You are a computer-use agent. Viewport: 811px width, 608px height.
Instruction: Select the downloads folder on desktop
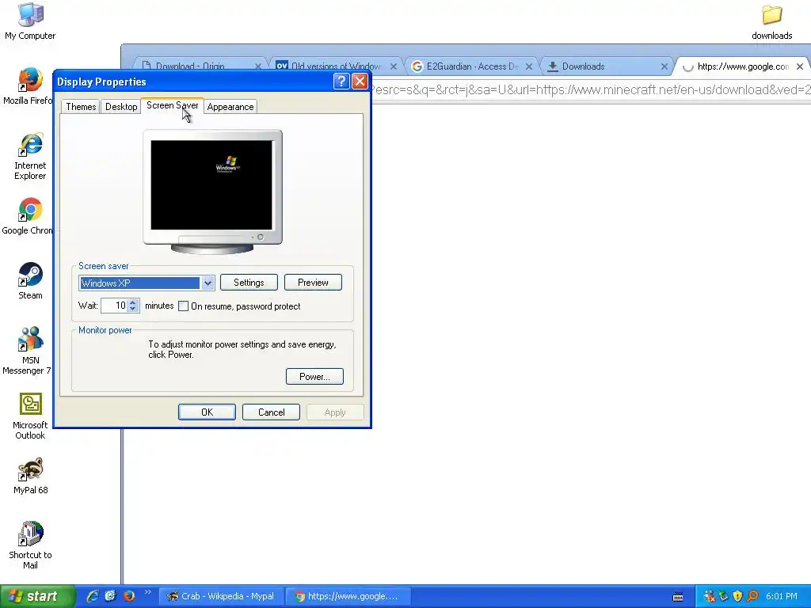(x=771, y=21)
